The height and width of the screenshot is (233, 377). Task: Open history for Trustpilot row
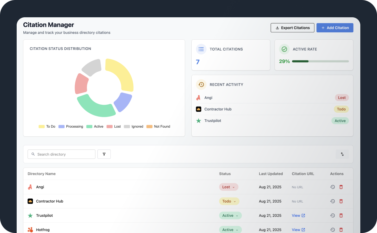[x=332, y=216]
